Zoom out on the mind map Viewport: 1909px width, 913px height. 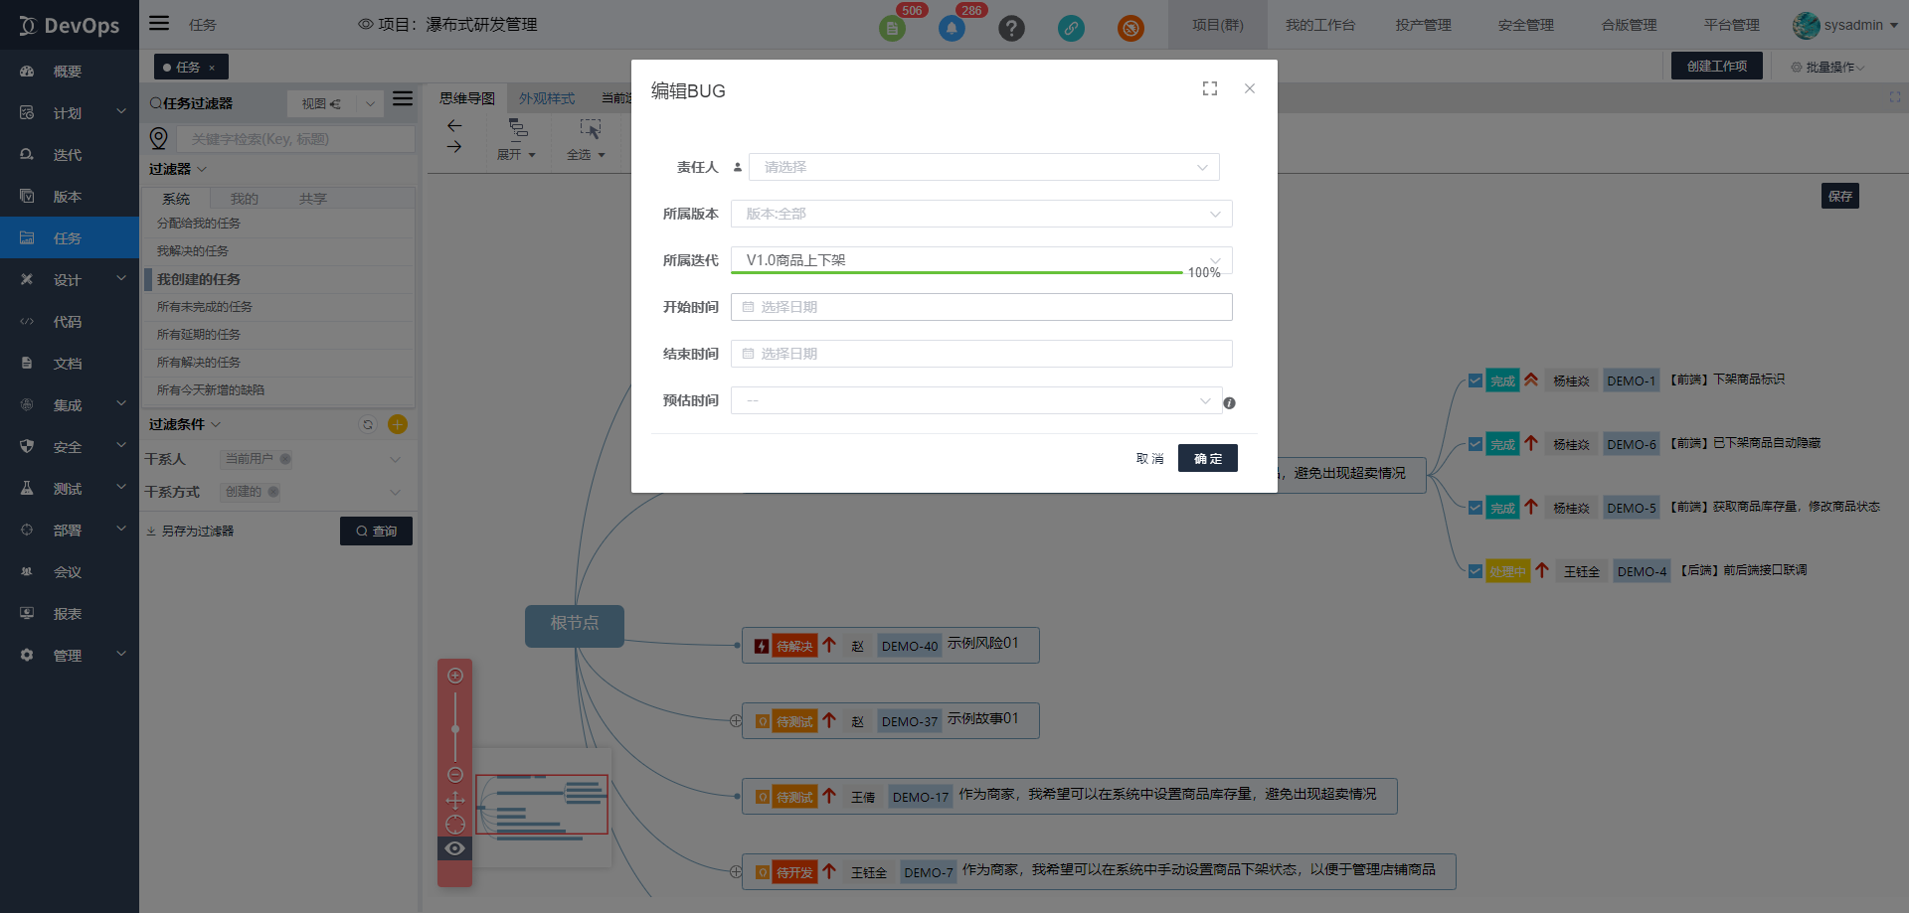pos(455,775)
